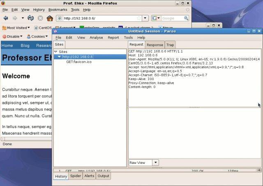Click site identity icon in URL bar
This screenshot has height=186, width=263.
60,18
